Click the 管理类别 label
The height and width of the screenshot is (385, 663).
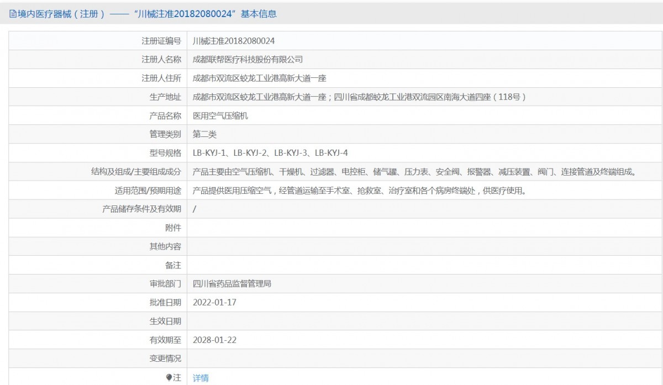click(x=166, y=134)
